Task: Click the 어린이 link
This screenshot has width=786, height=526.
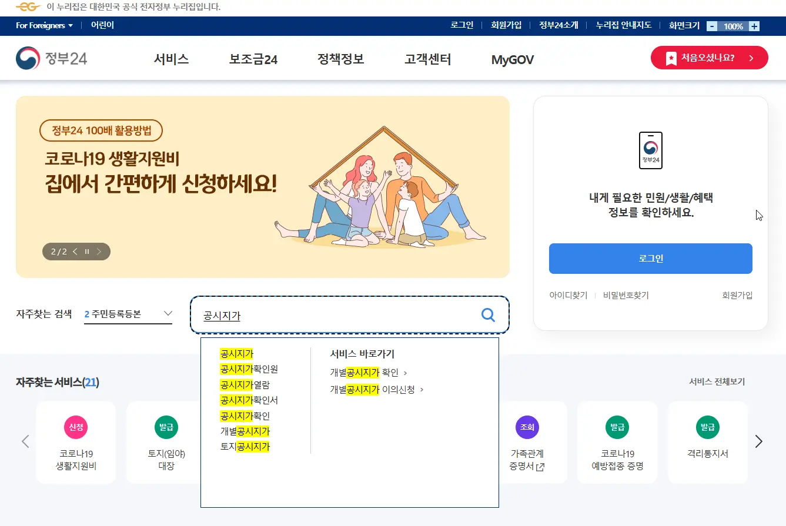Action: point(102,25)
